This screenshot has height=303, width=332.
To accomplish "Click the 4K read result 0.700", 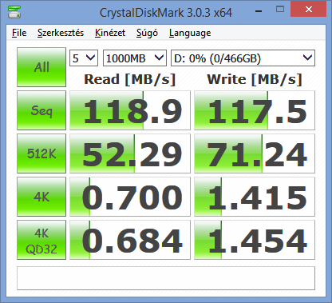I will pyautogui.click(x=130, y=197).
